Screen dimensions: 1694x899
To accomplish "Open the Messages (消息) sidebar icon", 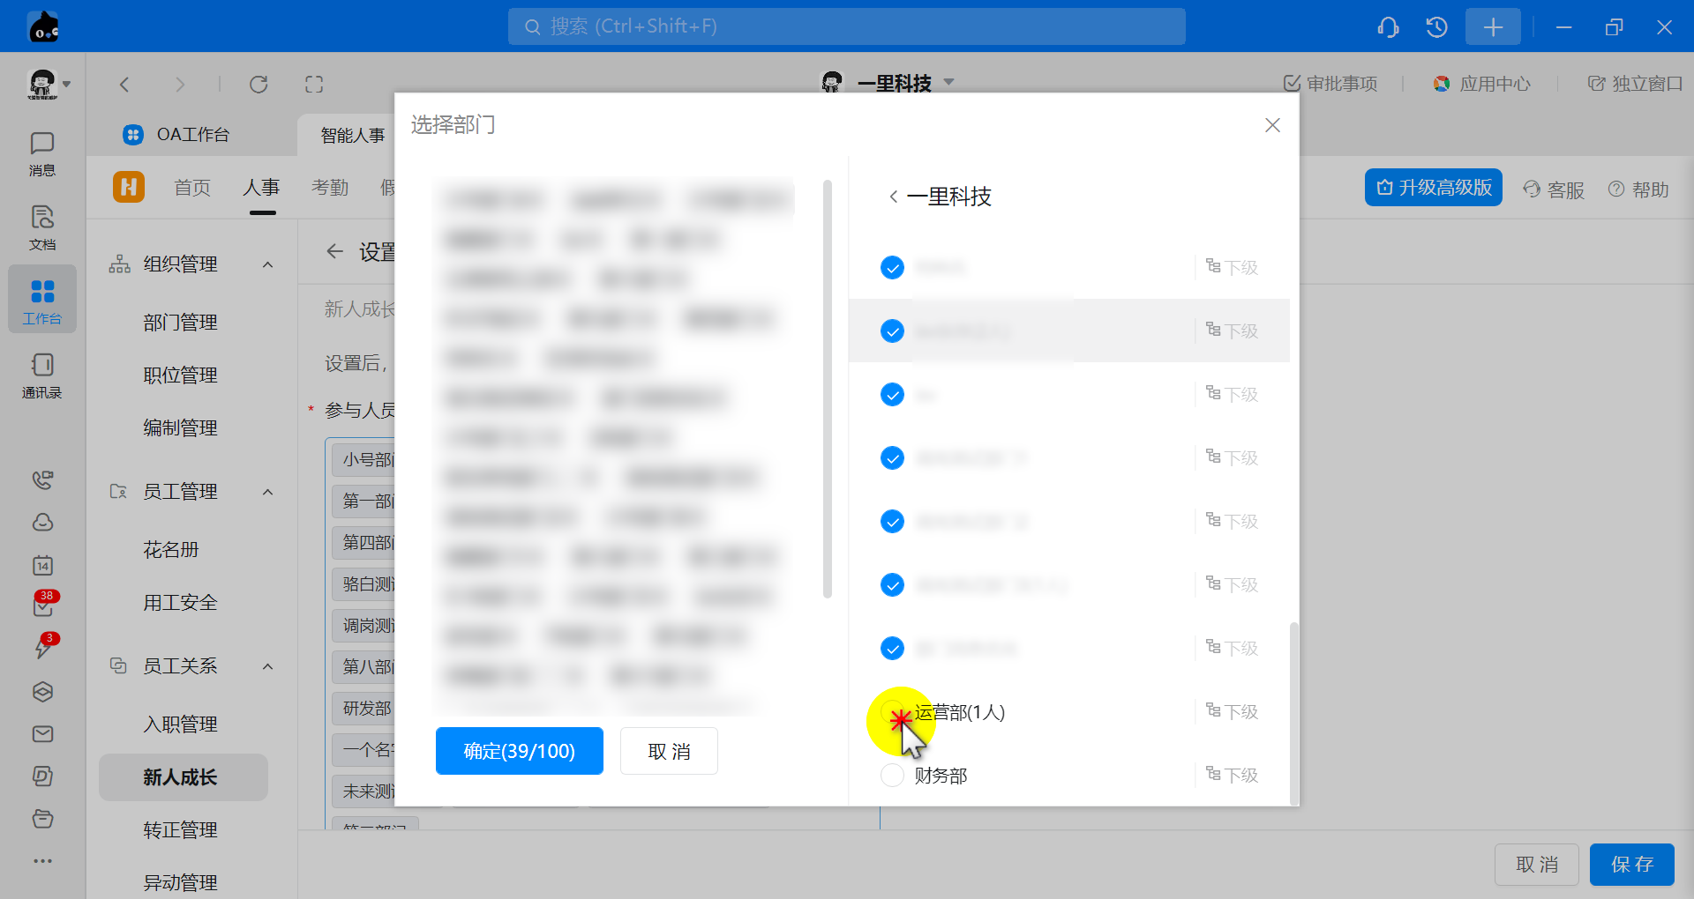I will point(41,152).
